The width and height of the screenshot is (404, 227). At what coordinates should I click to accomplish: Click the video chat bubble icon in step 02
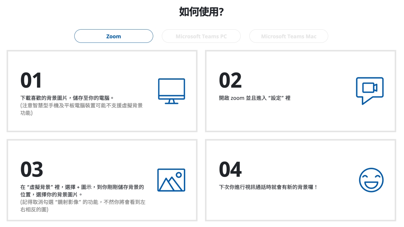(x=370, y=91)
